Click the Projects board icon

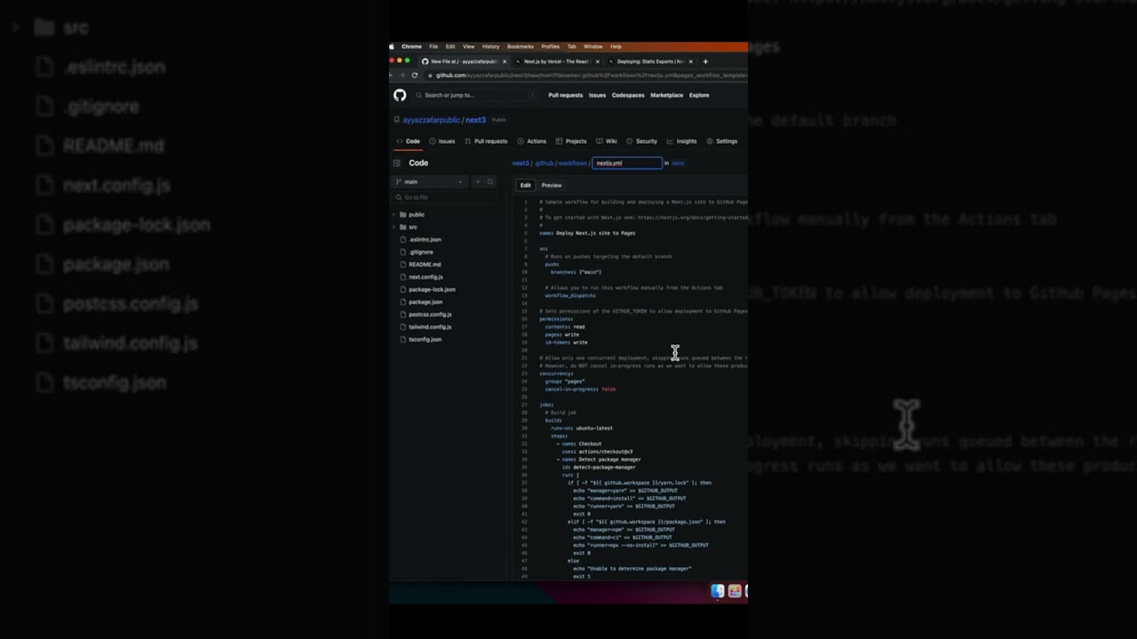pos(560,141)
